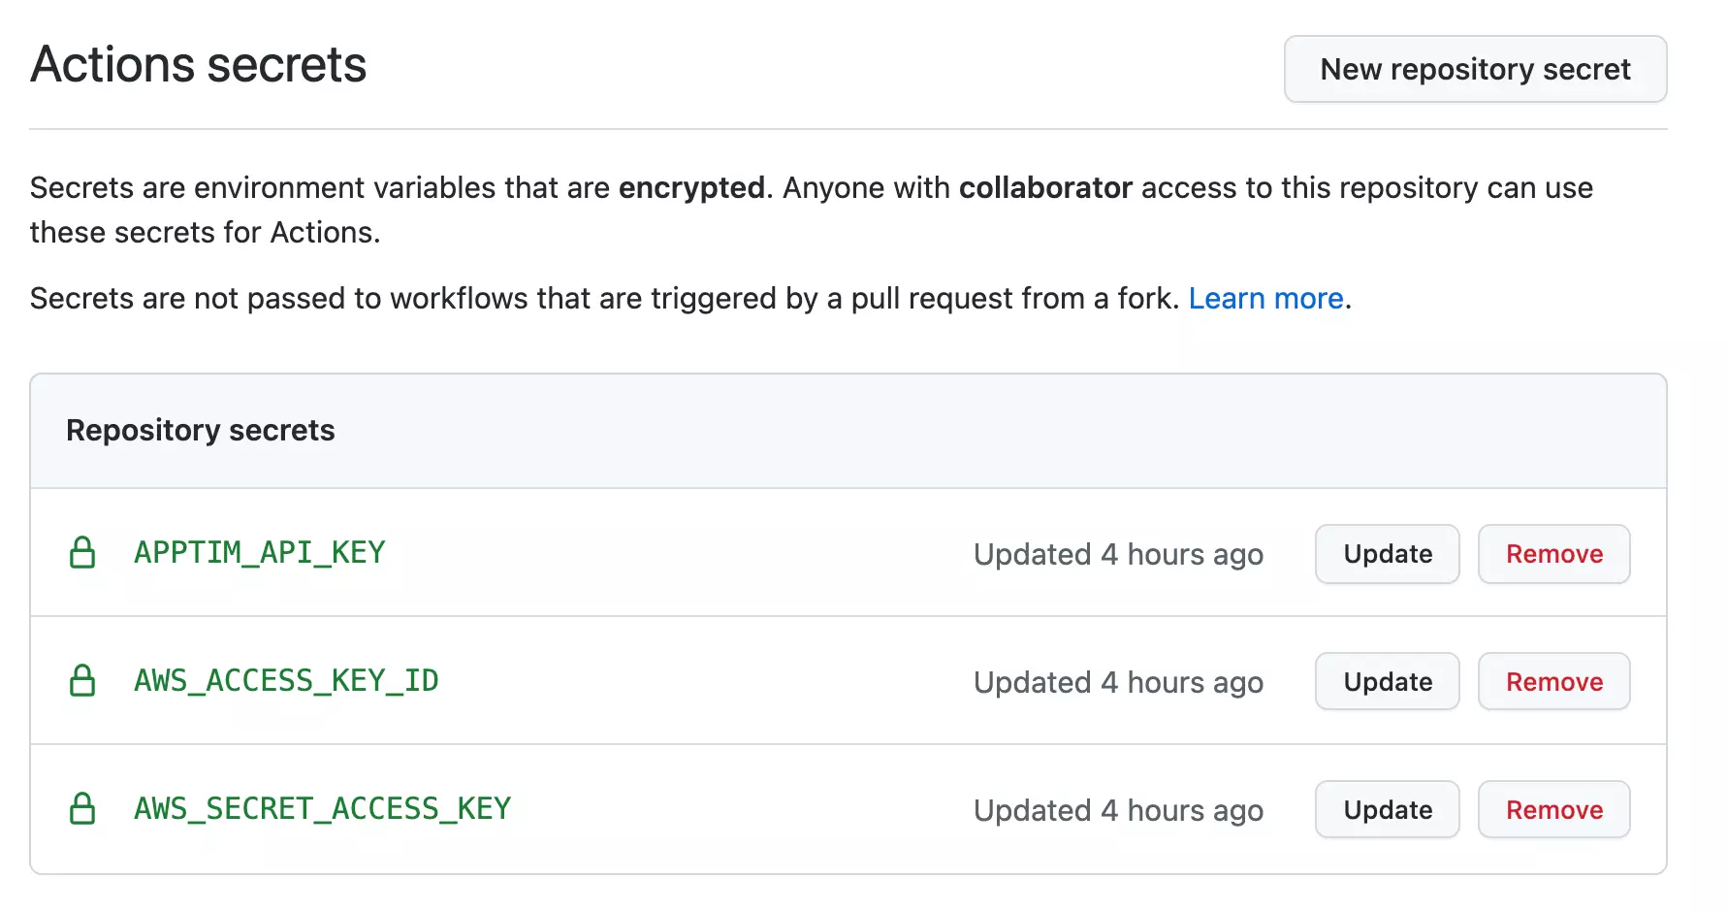The image size is (1728, 912).
Task: Update the AWS_ACCESS_KEY_ID secret
Action: [x=1387, y=681]
